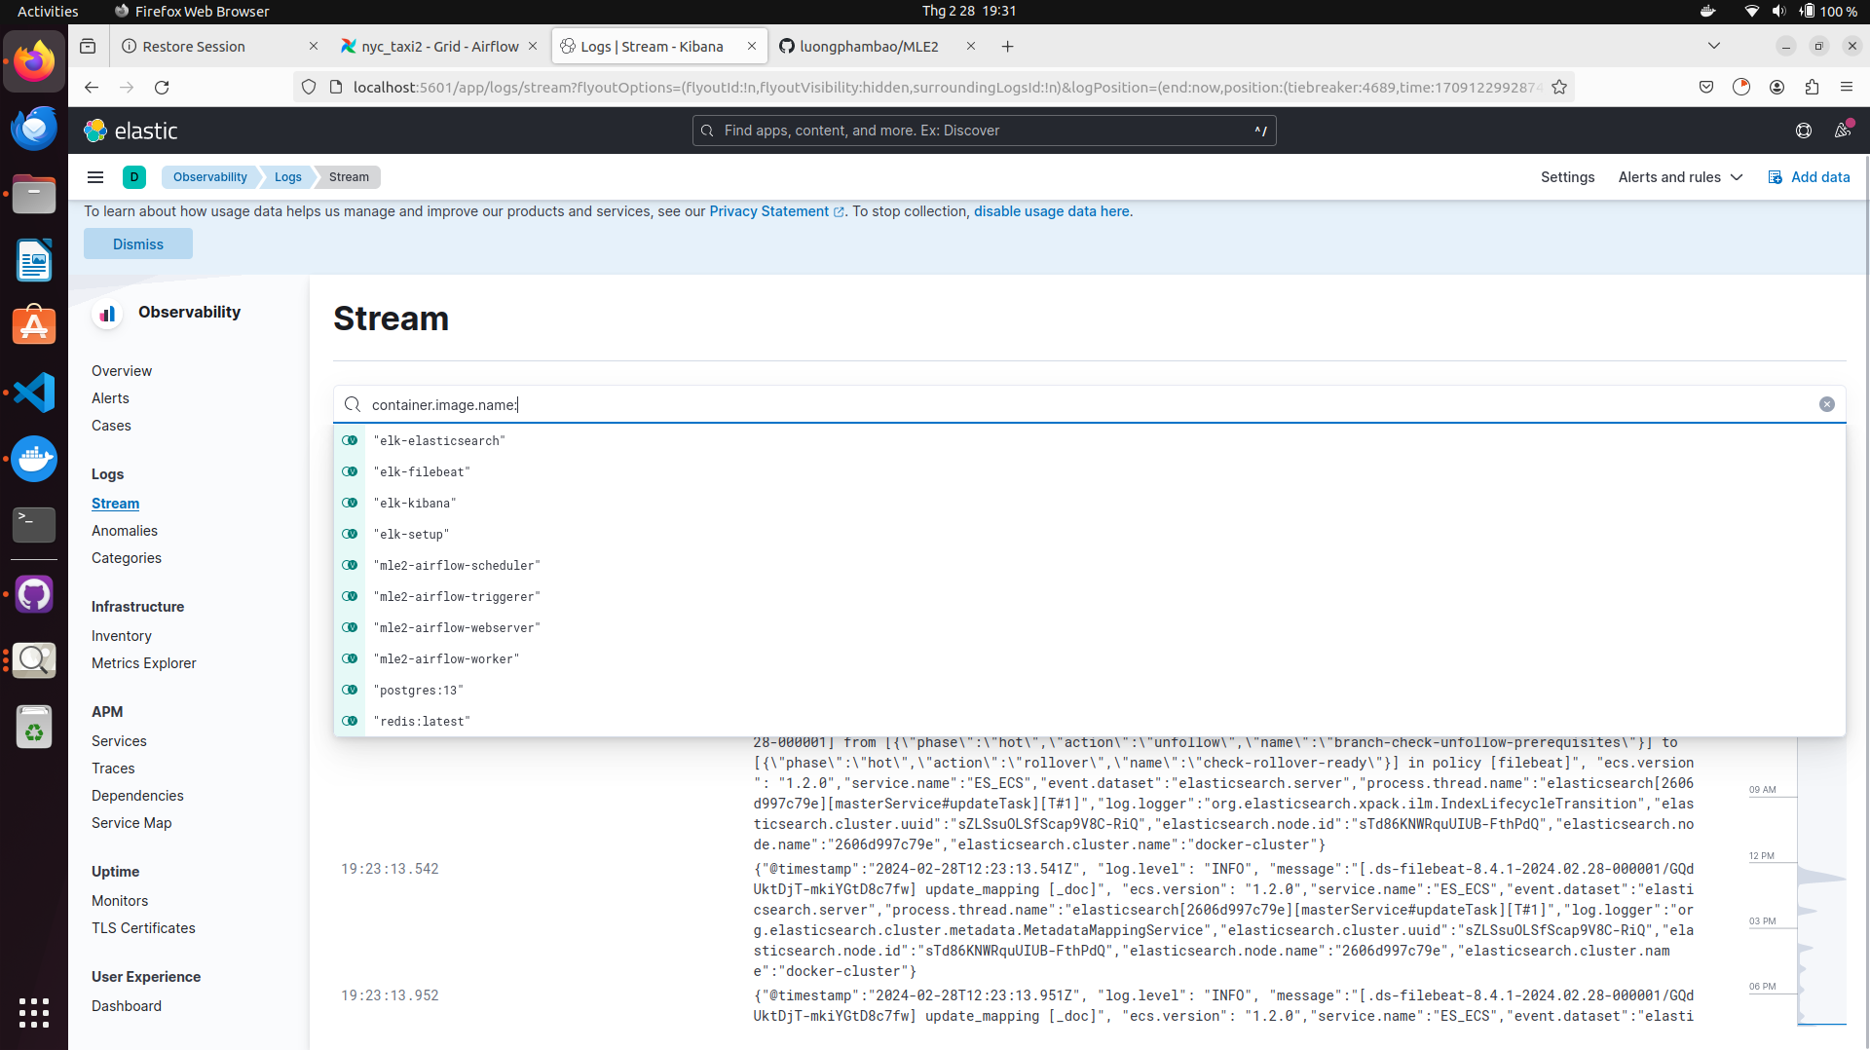Screen dimensions: 1870x1050
Task: Toggle the Kibana main navigation menu
Action: (95, 177)
